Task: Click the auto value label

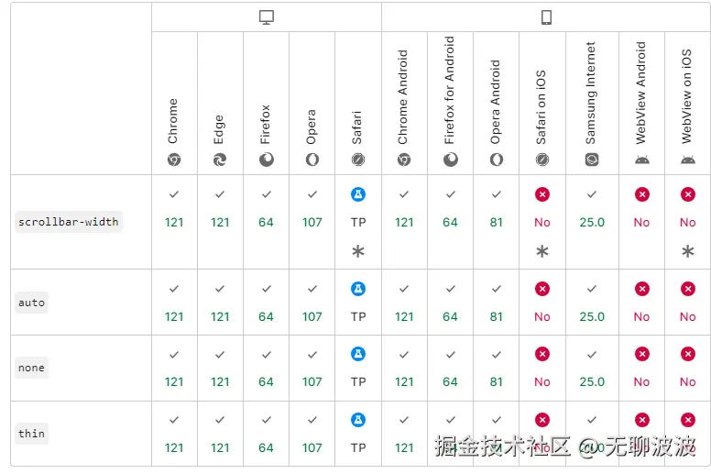Action: [x=31, y=303]
